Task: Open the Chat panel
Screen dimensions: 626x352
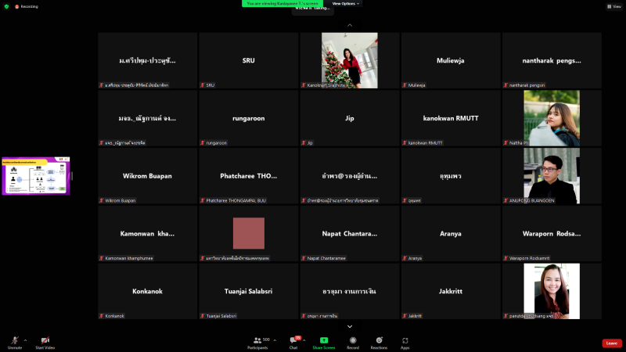Action: point(293,341)
